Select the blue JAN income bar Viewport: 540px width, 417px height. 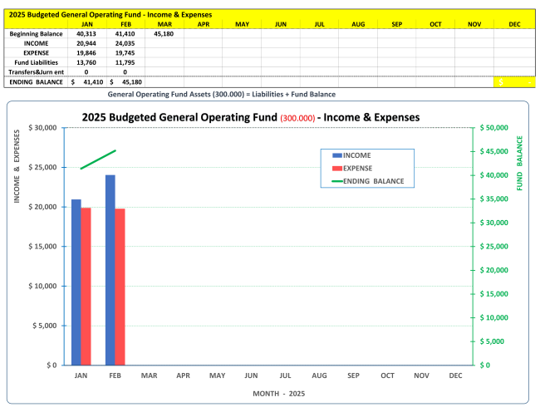point(76,282)
